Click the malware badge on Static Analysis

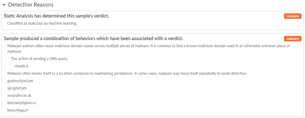(x=293, y=16)
